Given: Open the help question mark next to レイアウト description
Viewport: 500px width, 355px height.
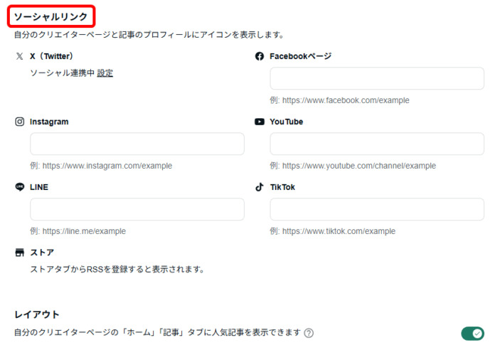Looking at the screenshot, I should pyautogui.click(x=309, y=333).
